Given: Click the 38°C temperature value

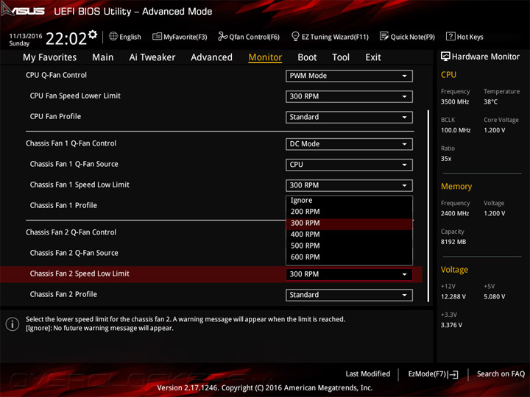Looking at the screenshot, I should tap(490, 102).
